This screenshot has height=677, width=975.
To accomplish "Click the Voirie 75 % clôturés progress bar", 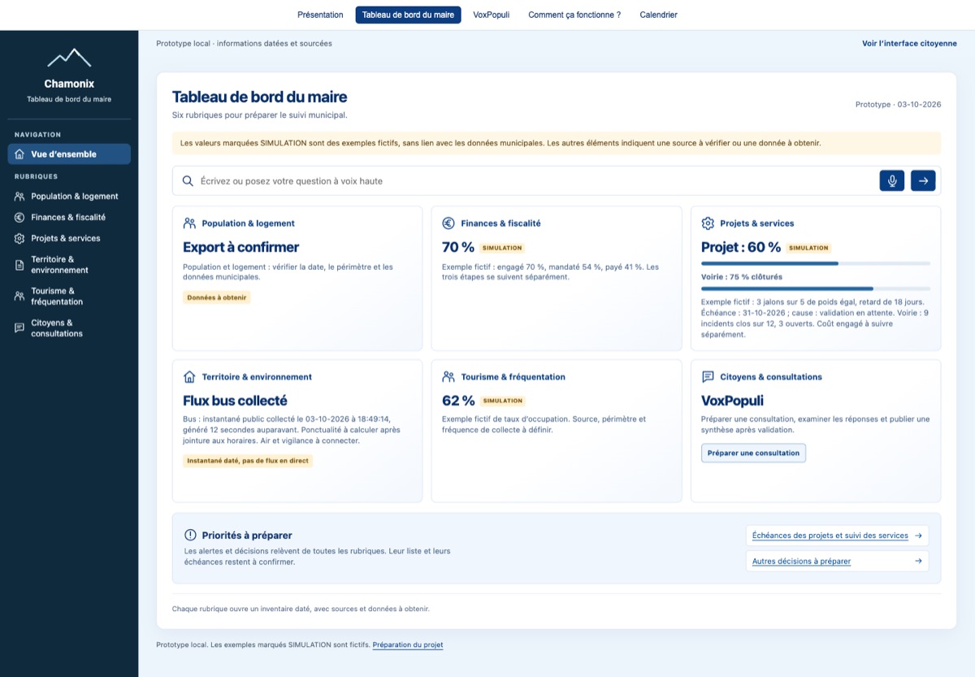I will pyautogui.click(x=816, y=289).
